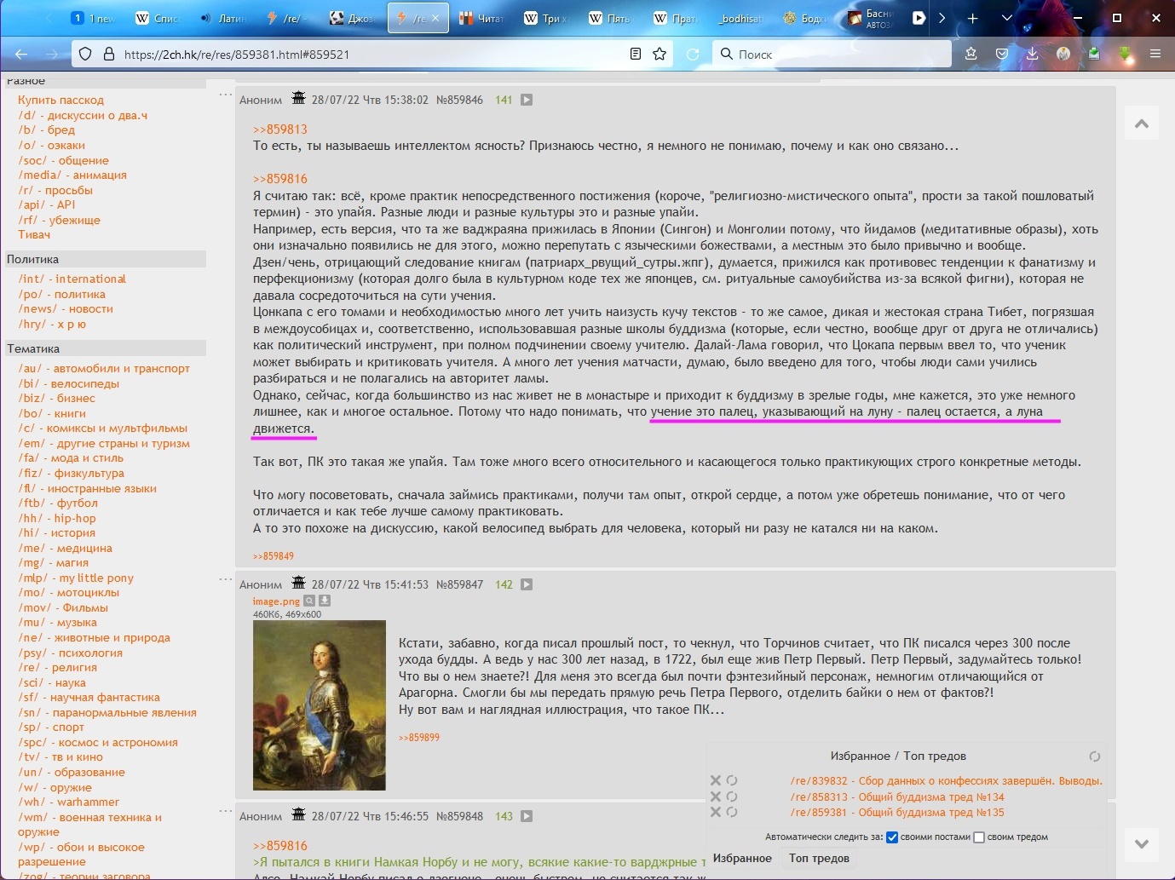This screenshot has height=880, width=1175.
Task: Click the Поиск search field
Action: click(x=832, y=54)
